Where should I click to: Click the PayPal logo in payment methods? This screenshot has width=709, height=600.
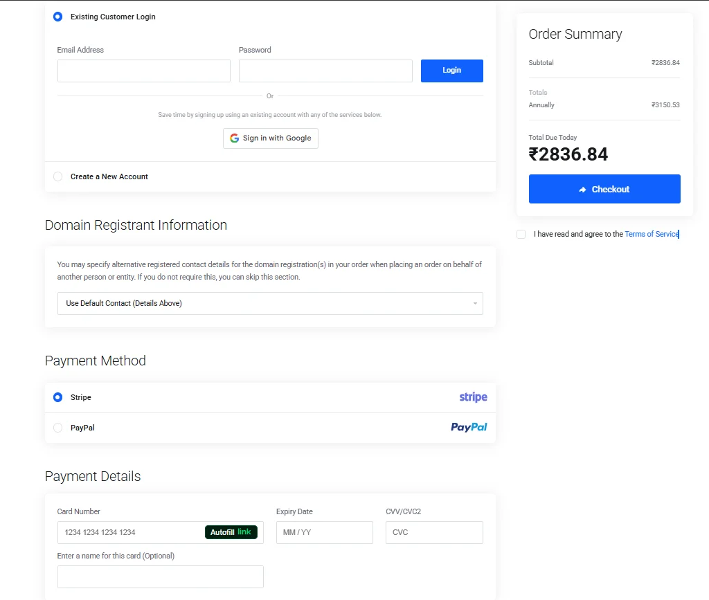click(x=469, y=427)
